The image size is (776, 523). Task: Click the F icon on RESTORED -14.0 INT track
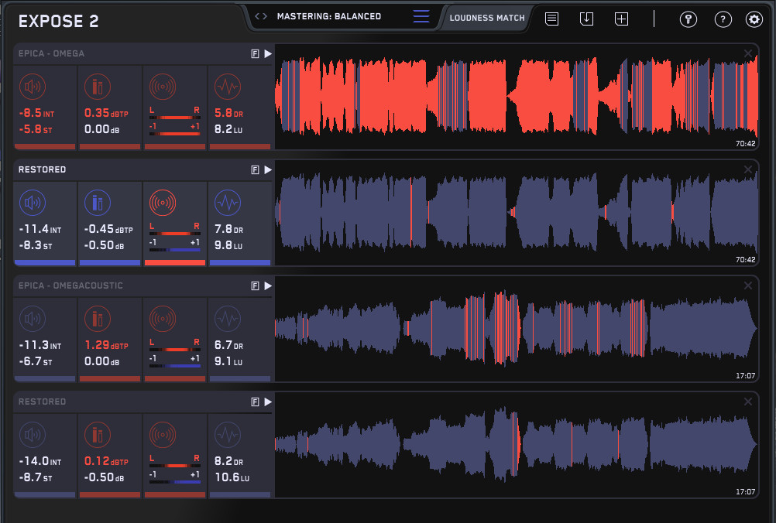coord(255,402)
